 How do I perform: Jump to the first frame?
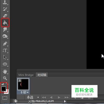[44, 97]
